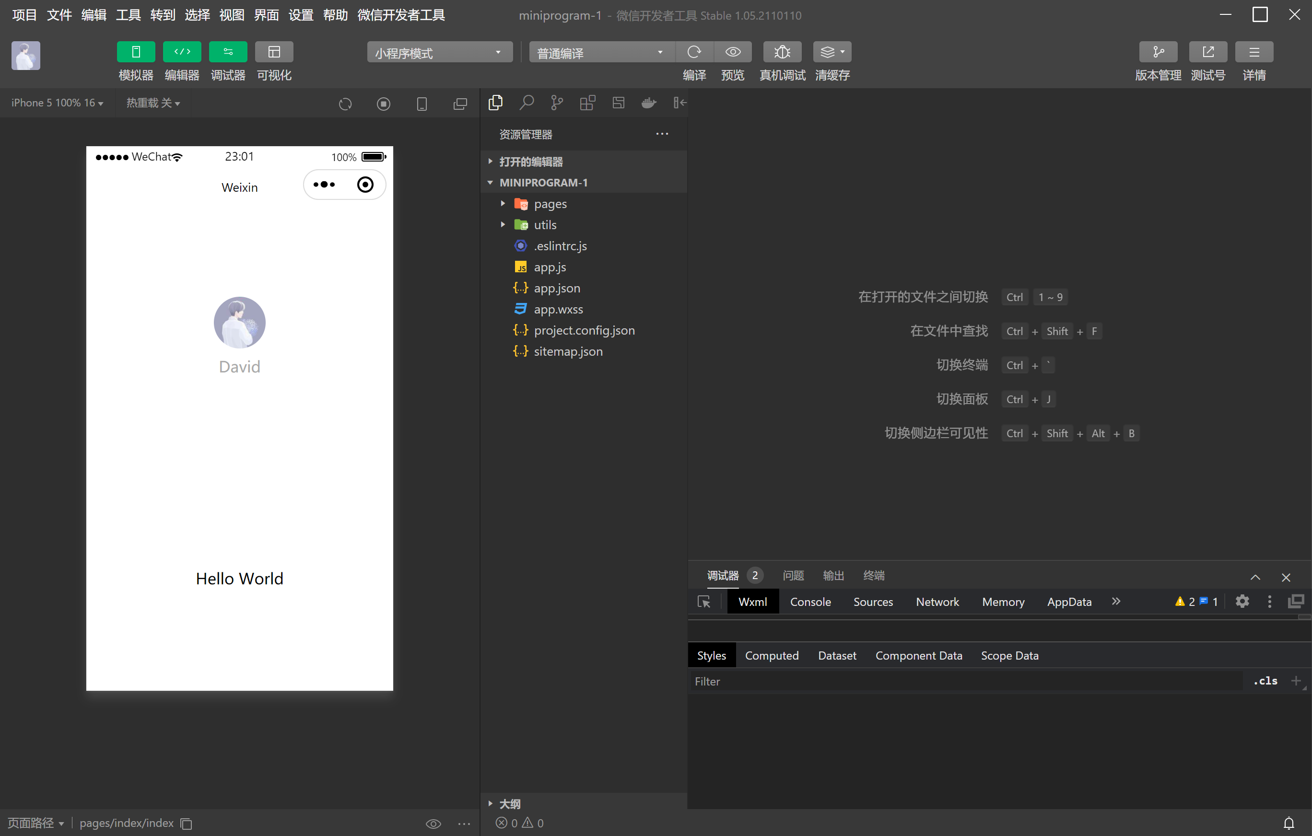Open the version management branch icon
The width and height of the screenshot is (1312, 836).
1158,52
